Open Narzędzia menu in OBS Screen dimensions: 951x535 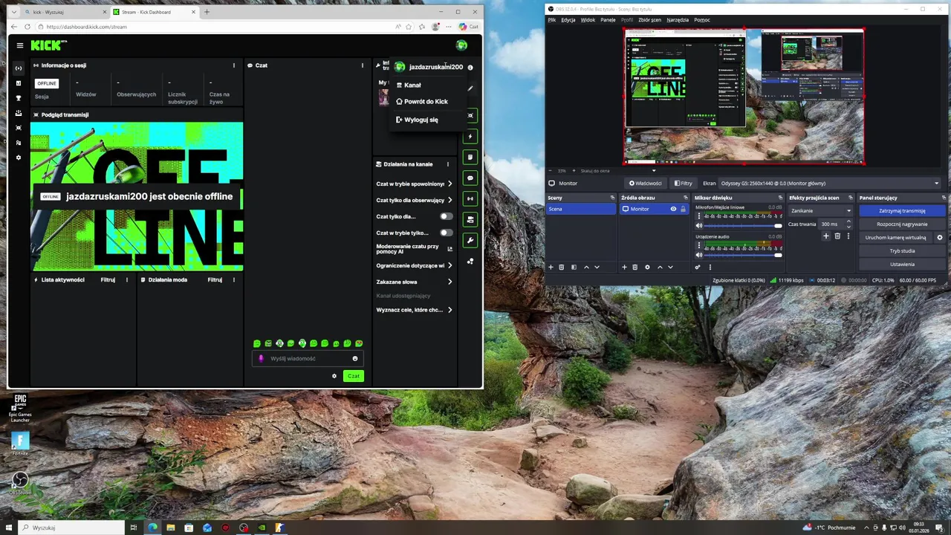coord(678,20)
